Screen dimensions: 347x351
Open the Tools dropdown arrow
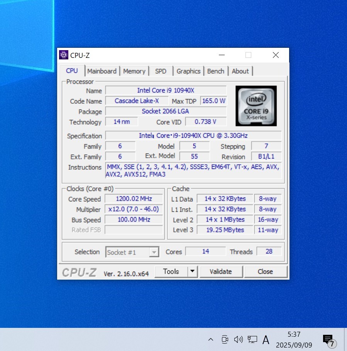point(192,271)
